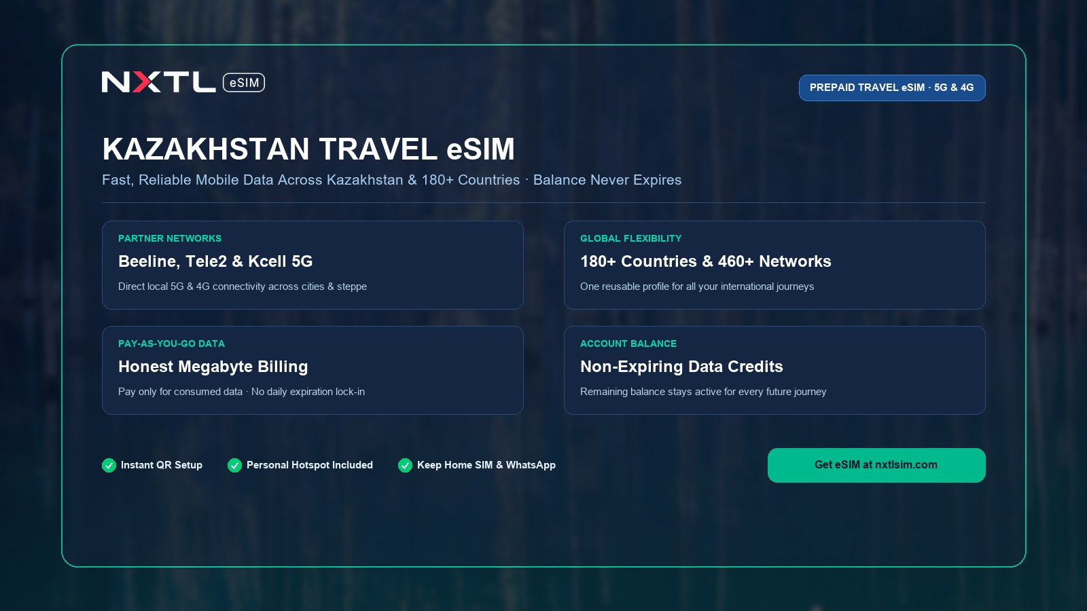Select the Kazakhstan Travel eSIM heading
This screenshot has height=611, width=1087.
(x=308, y=149)
